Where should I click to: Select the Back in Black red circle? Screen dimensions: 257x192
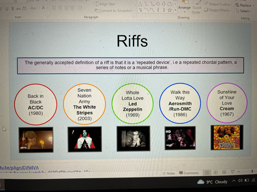(x=35, y=104)
